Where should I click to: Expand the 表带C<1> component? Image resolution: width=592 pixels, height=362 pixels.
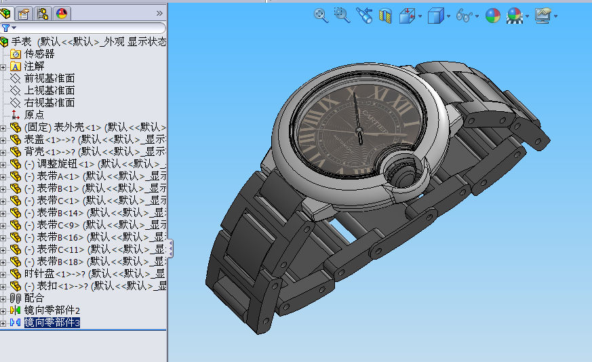3,201
